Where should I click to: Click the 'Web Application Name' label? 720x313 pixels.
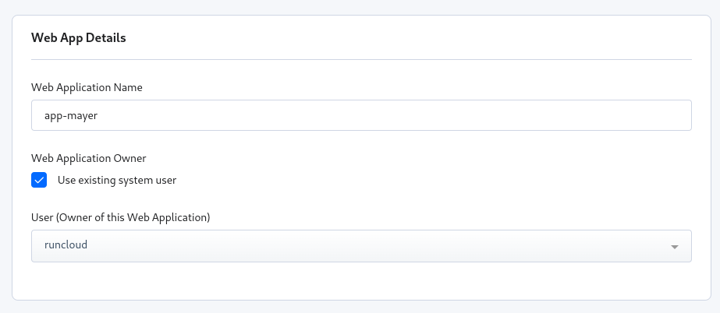pyautogui.click(x=87, y=87)
